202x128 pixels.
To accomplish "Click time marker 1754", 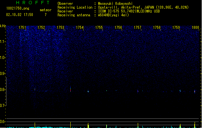I will [x=80, y=28].
